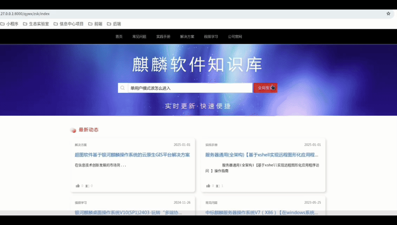Screen dimensions: 397x225
Task: Click the bookmark star icon in address bar
Action: pyautogui.click(x=388, y=14)
